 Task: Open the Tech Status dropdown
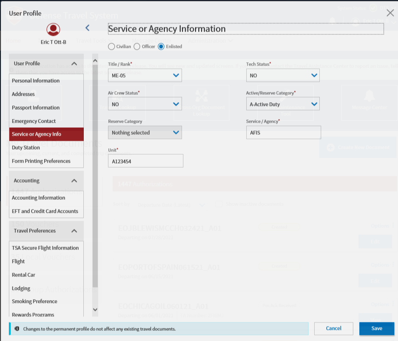[x=283, y=75]
